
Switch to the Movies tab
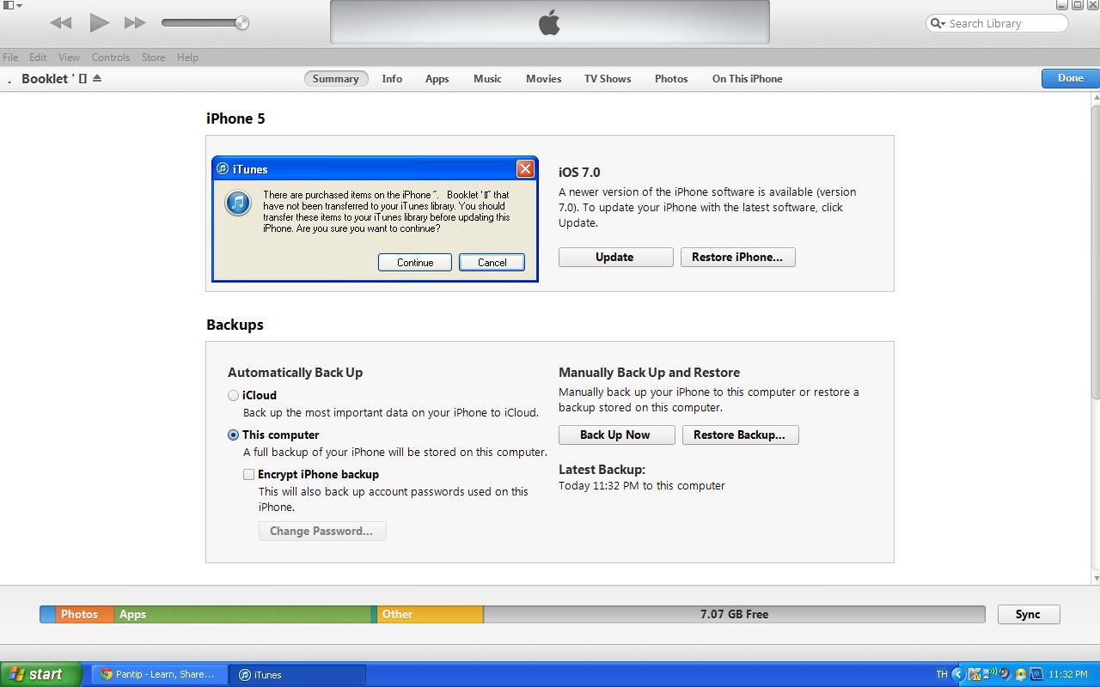tap(544, 79)
